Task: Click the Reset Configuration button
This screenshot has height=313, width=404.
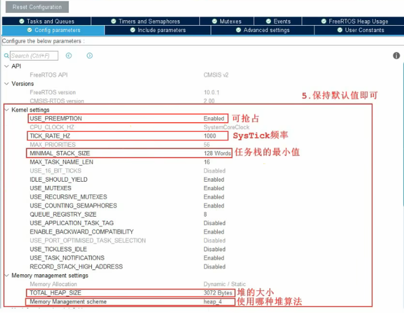Action: point(37,7)
